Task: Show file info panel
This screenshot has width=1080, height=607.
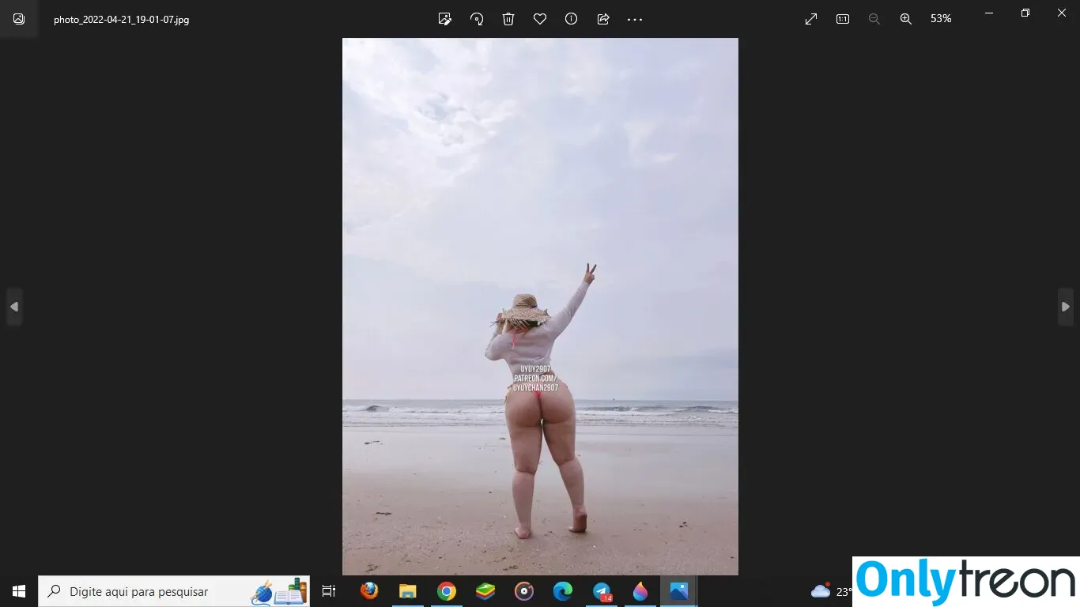Action: pyautogui.click(x=571, y=19)
